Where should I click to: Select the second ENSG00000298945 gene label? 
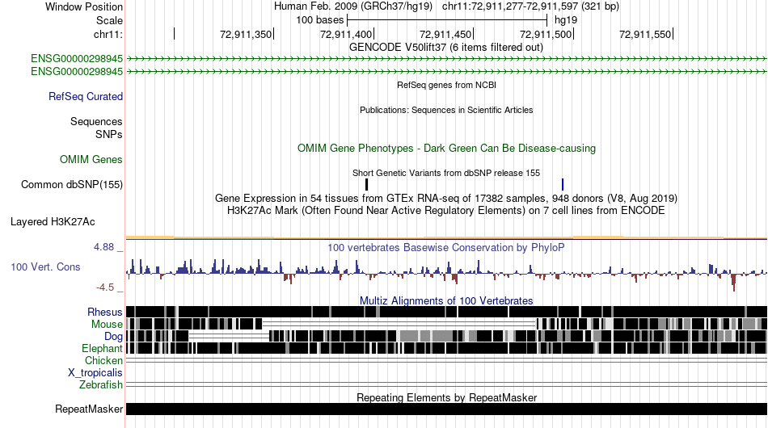pos(77,71)
